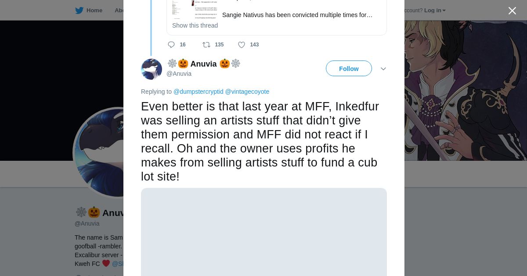Viewport: 527px width, 276px height.
Task: Open Anuvia's orca avatar in tweet
Action: click(152, 69)
